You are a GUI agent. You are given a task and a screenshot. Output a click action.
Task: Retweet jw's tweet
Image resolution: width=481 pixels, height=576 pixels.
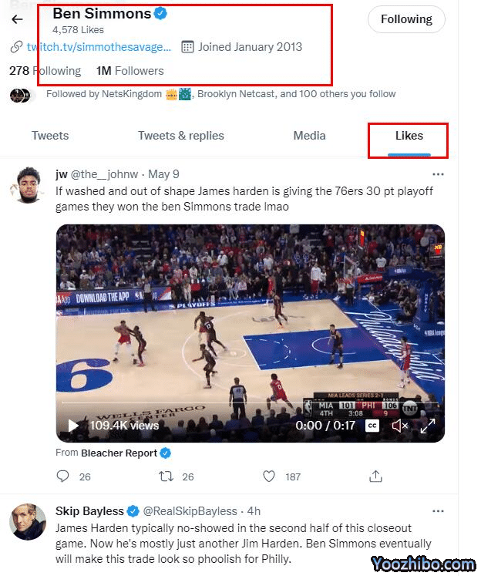(166, 477)
